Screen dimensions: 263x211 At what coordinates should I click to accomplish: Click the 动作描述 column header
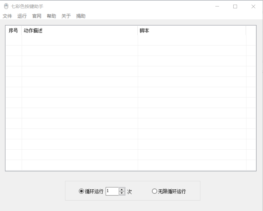point(80,31)
